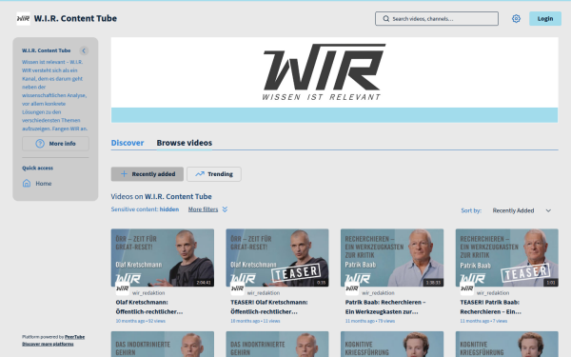
Task: Collapse the sidebar with chevron button
Action: (x=84, y=50)
